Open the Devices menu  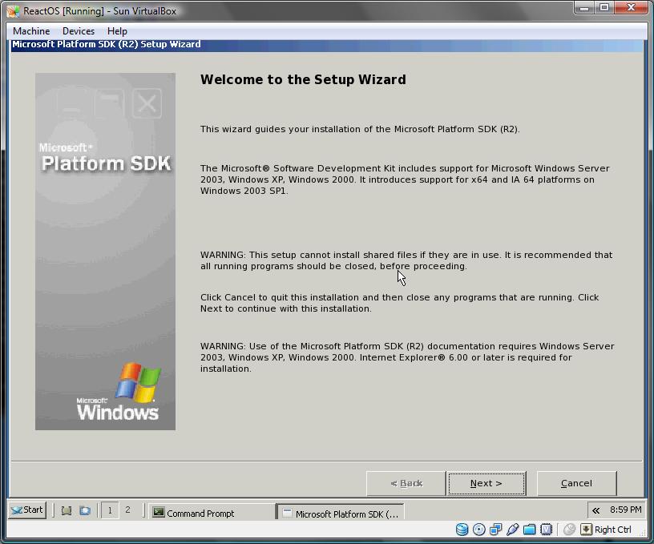[x=79, y=31]
